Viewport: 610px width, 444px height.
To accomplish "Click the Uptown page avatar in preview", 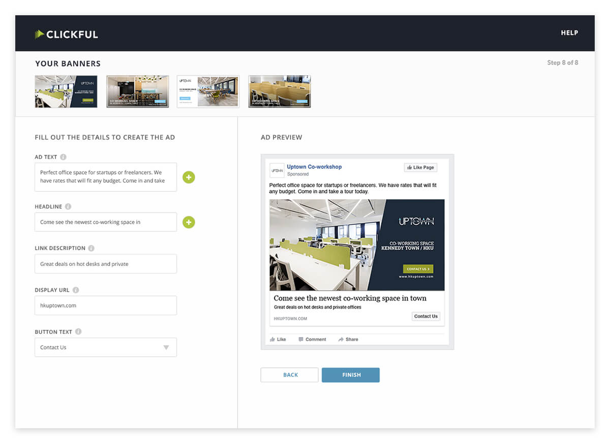I will [x=277, y=170].
